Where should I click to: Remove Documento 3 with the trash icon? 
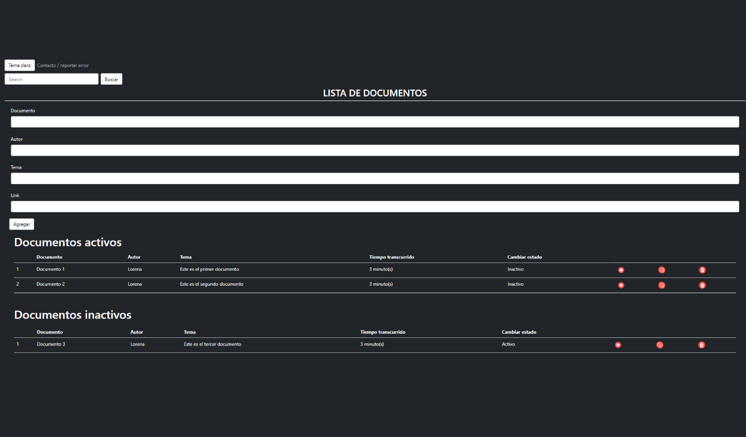point(701,345)
